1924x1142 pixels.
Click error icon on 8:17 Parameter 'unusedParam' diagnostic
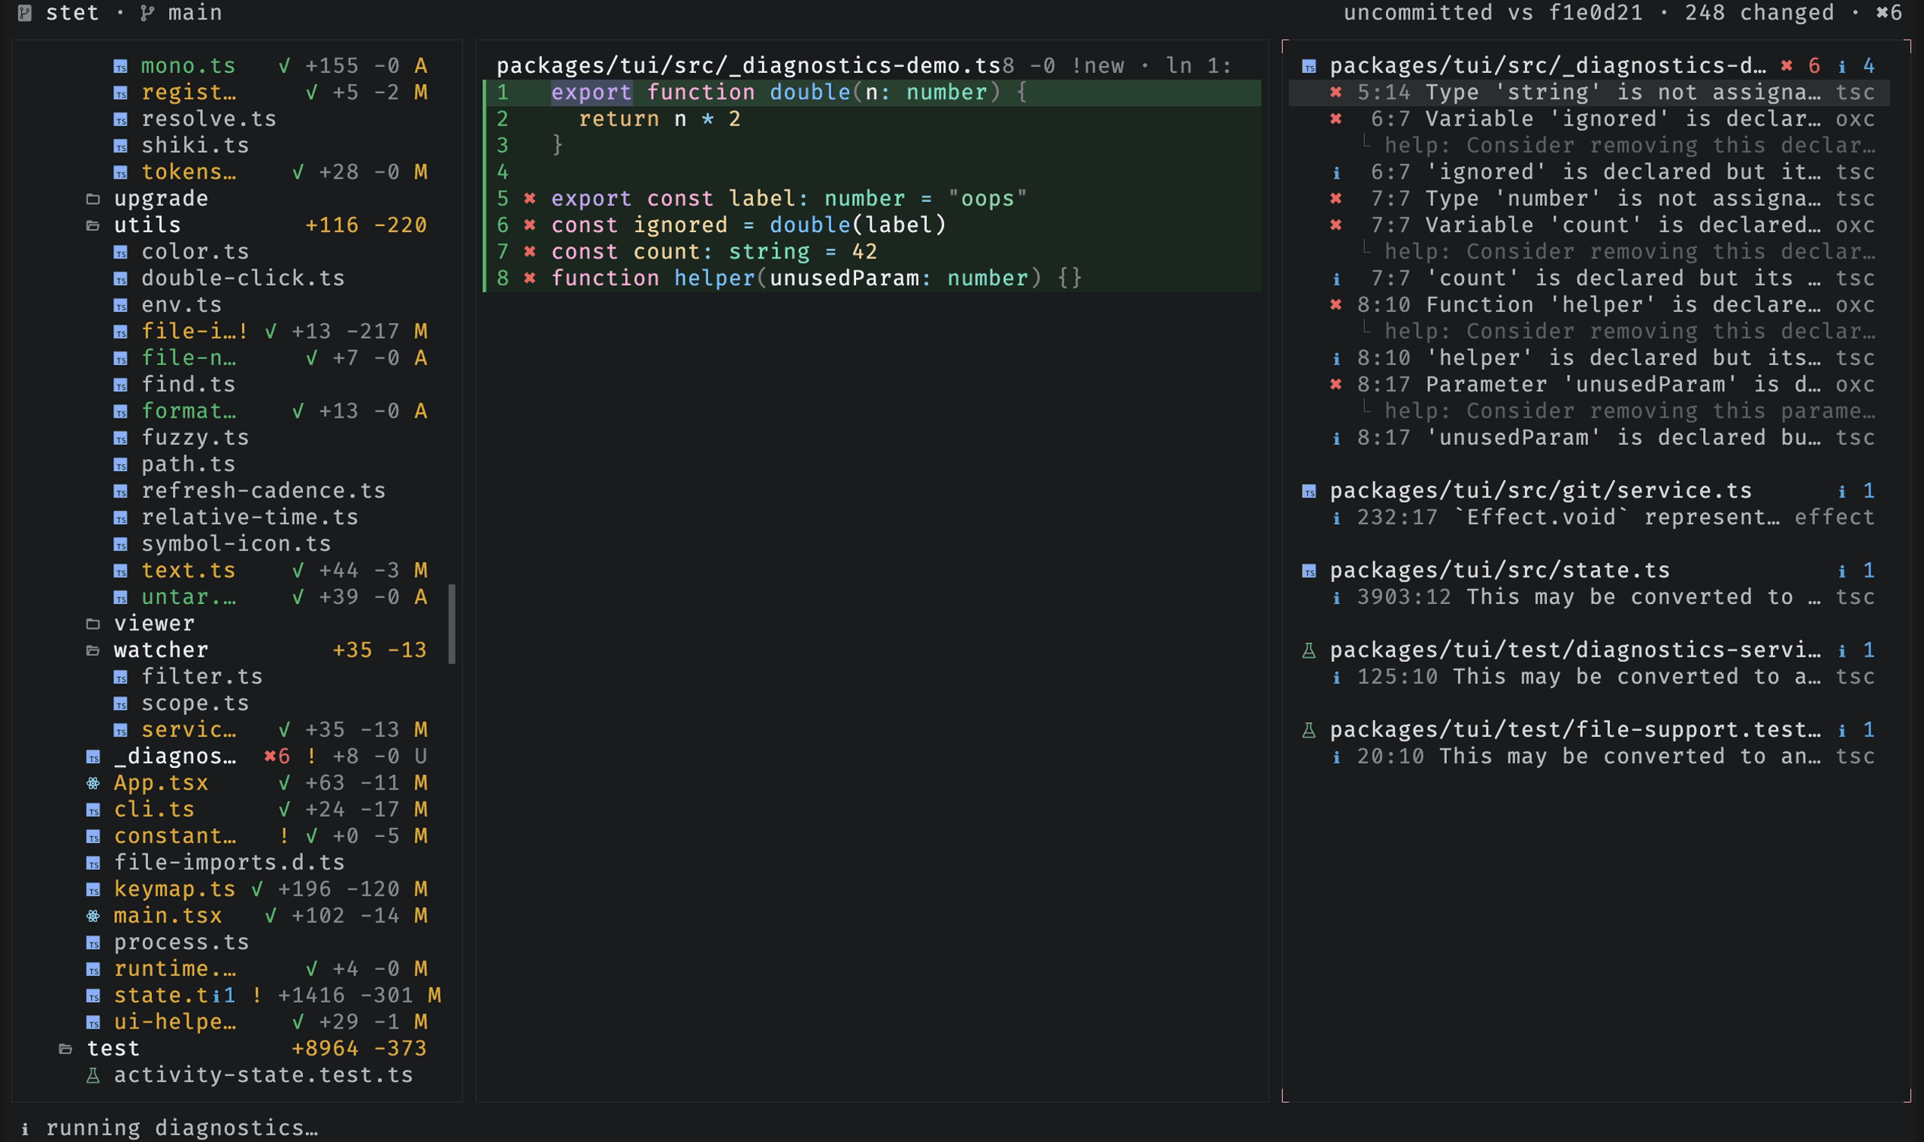[1336, 385]
